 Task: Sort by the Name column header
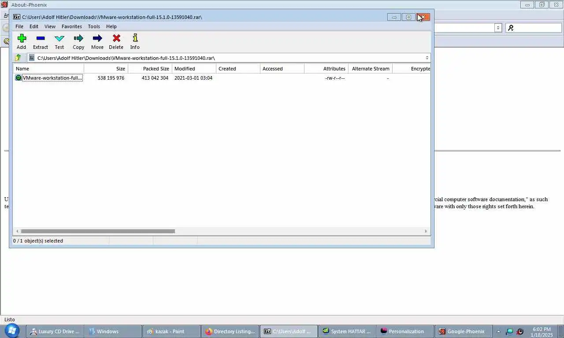[x=48, y=69]
